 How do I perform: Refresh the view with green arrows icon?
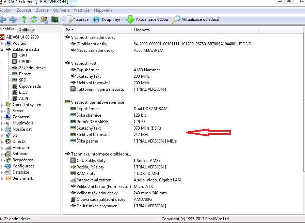pyautogui.click(x=34, y=19)
